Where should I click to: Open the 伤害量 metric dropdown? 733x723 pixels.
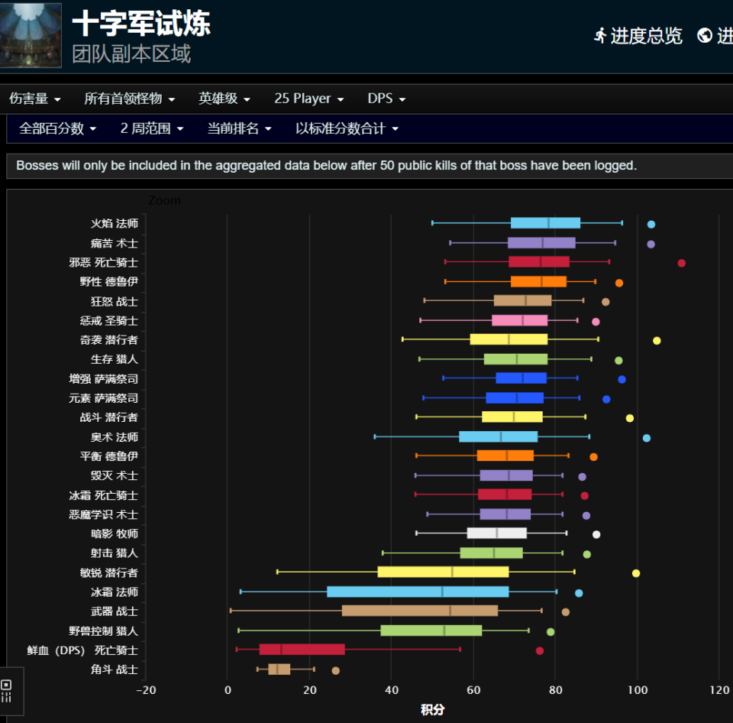tap(35, 99)
